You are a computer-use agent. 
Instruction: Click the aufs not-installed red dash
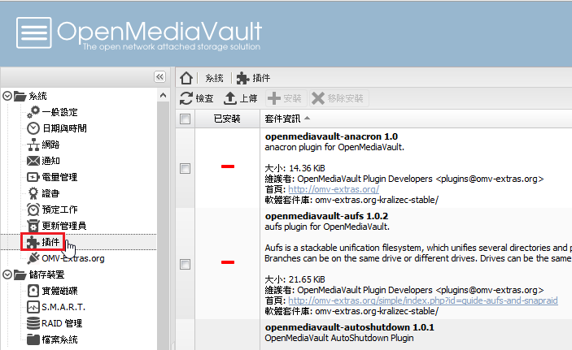point(228,262)
